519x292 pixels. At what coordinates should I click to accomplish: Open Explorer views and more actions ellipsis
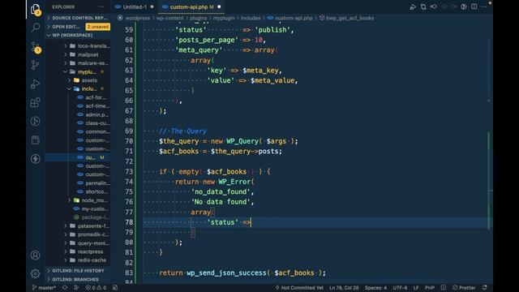pos(101,6)
